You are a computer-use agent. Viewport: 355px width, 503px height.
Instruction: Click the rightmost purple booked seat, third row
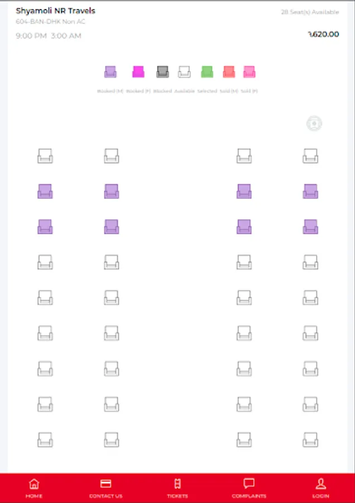[x=310, y=227]
